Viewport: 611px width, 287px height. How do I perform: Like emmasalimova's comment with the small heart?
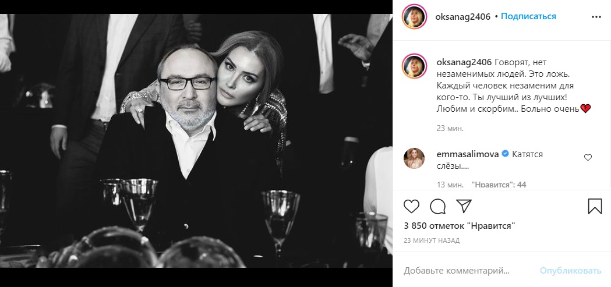coord(588,157)
